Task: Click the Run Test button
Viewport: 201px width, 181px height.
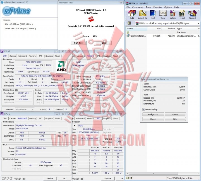Action: [x=78, y=43]
